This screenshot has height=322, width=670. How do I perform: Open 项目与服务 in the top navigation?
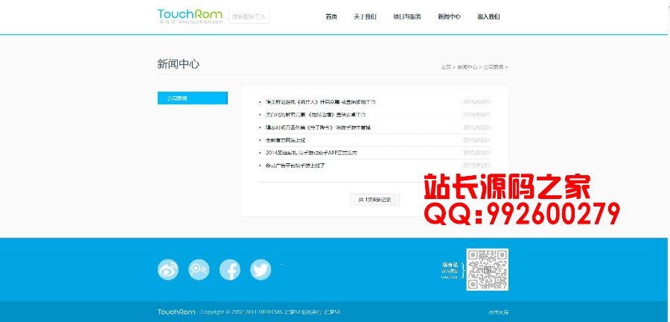(407, 16)
